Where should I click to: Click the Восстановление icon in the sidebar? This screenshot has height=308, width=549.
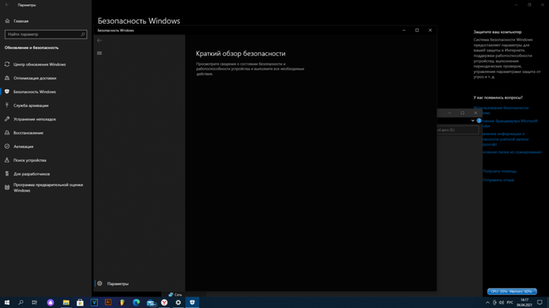(7, 133)
